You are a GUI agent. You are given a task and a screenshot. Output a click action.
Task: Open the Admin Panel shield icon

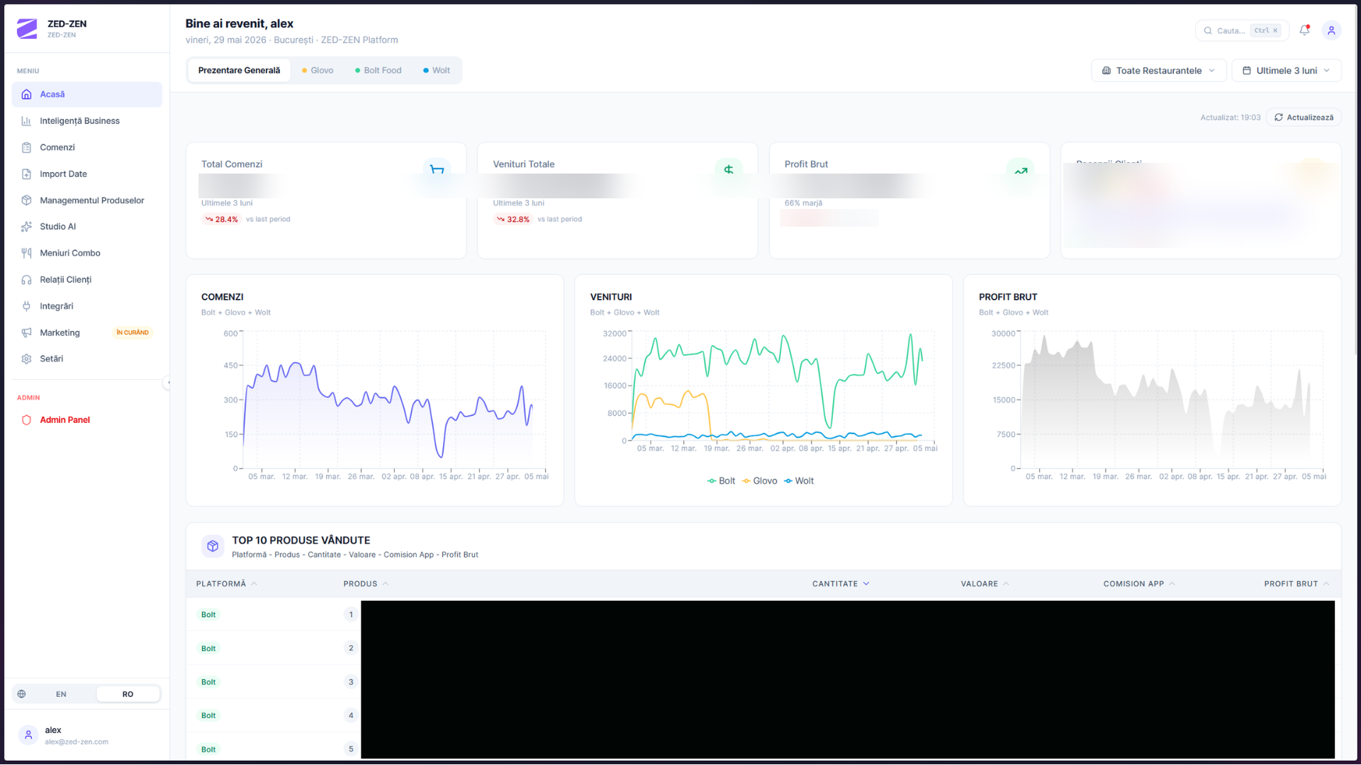pyautogui.click(x=26, y=420)
